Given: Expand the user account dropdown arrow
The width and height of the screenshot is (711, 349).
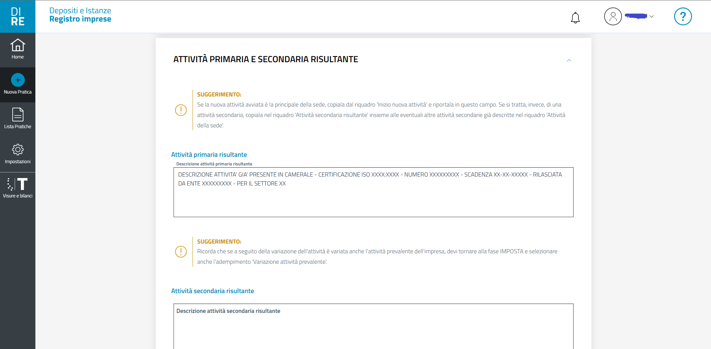Looking at the screenshot, I should coord(651,16).
